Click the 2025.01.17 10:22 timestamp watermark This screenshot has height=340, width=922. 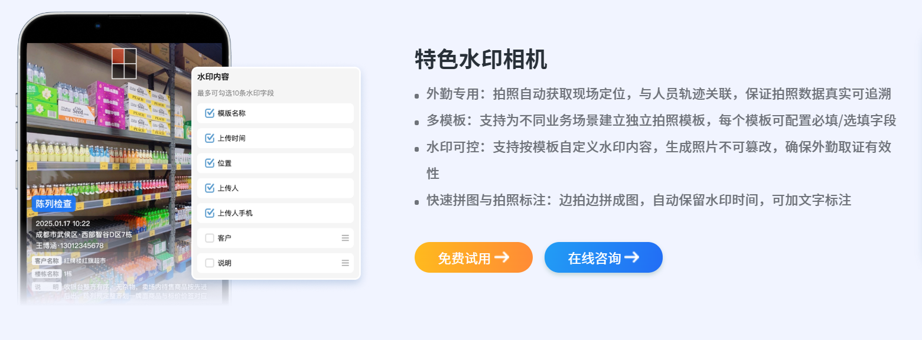(x=63, y=224)
